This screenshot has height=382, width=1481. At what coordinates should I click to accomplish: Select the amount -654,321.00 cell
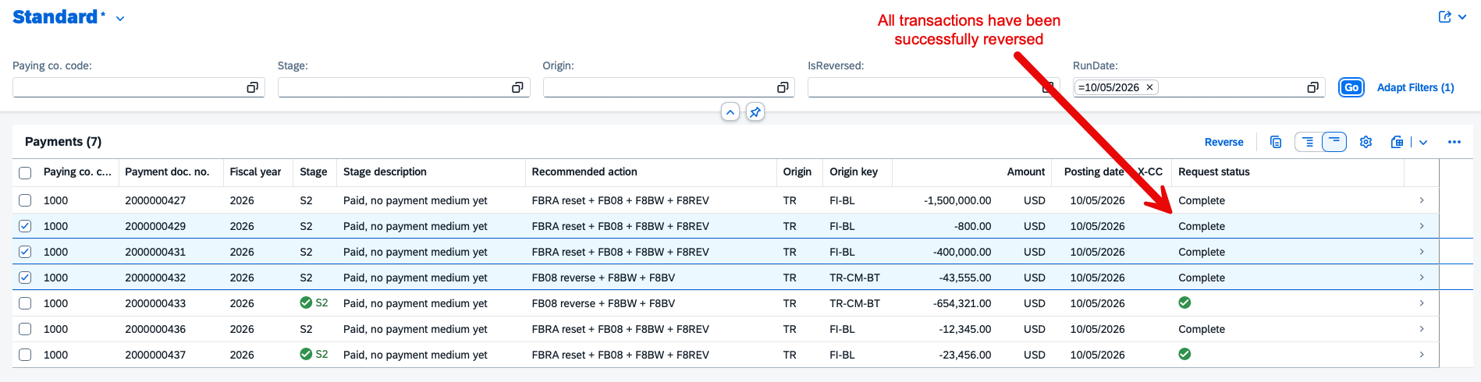(962, 303)
